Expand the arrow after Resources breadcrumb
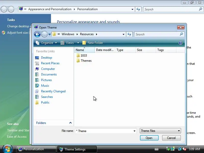 pos(97,34)
